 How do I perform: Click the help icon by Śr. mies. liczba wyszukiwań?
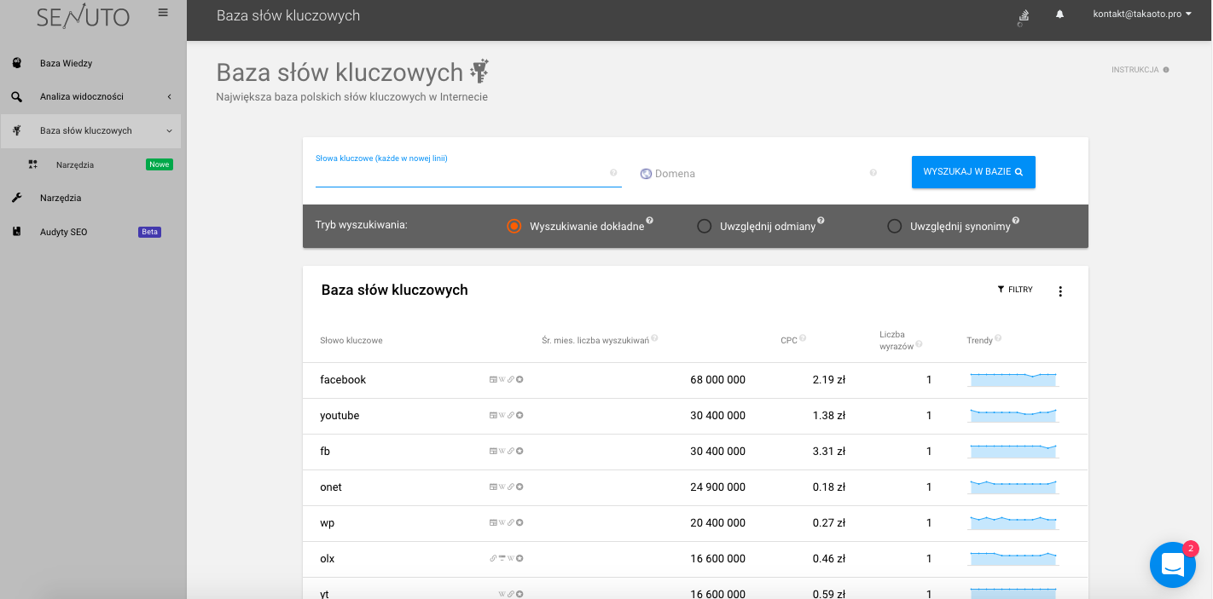pos(654,338)
